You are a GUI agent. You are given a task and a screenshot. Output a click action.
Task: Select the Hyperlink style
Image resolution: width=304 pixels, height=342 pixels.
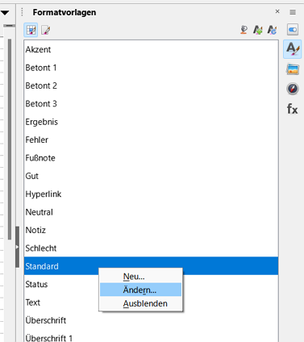tap(151, 194)
